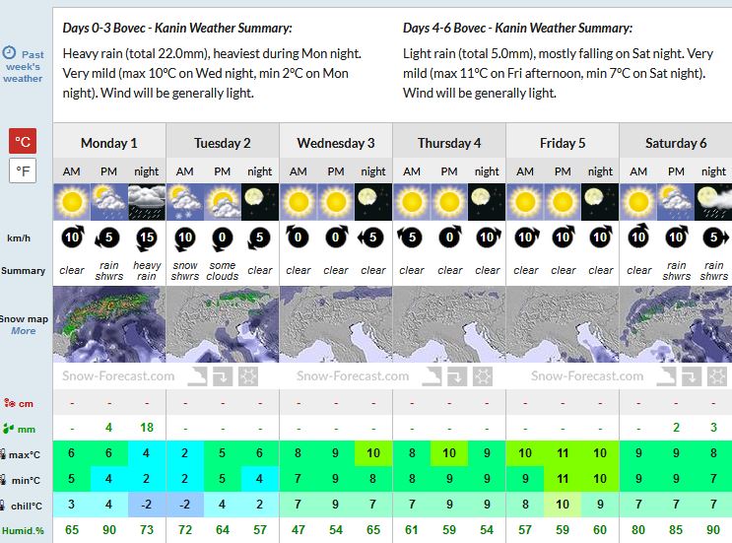Switch temperature units to °F
This screenshot has height=543, width=732.
[23, 170]
